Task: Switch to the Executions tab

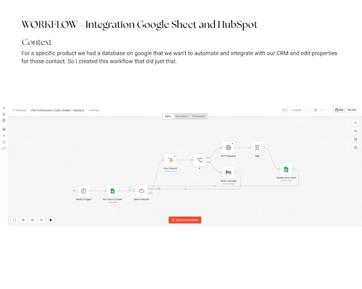Action: tap(182, 116)
